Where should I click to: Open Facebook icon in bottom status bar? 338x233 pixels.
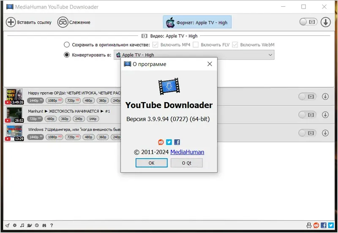tap(324, 225)
